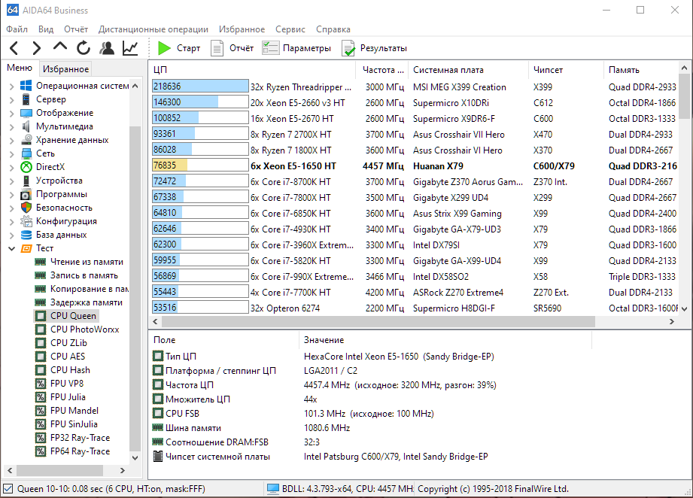
Task: Open the Сервис menu
Action: point(290,29)
